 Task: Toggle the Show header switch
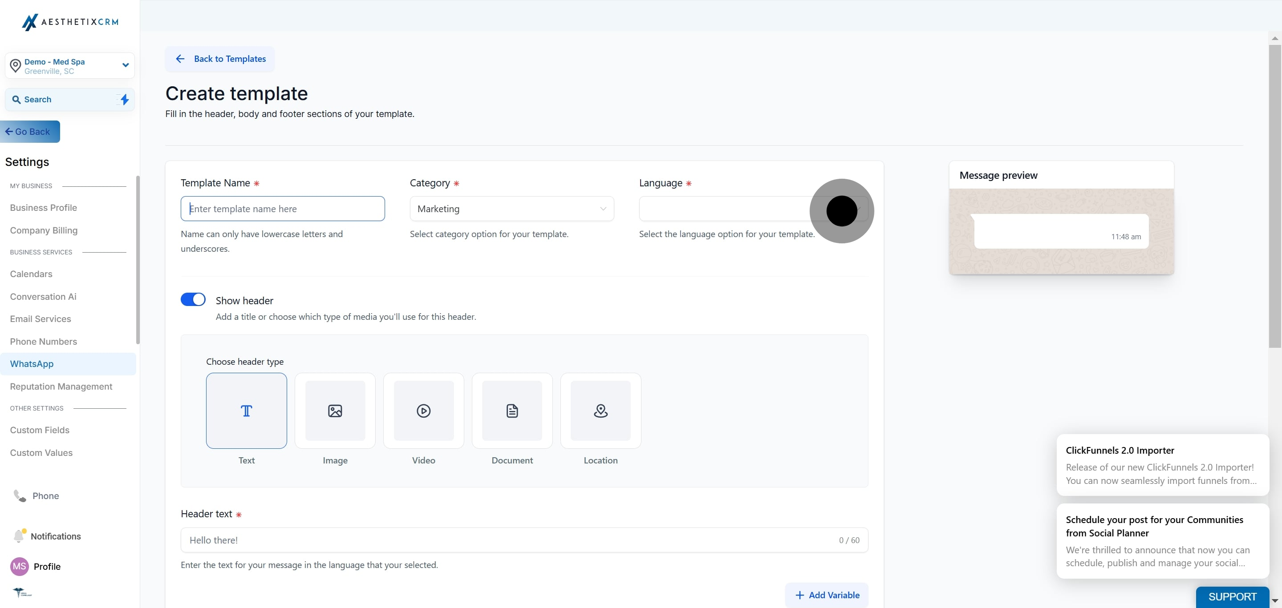pyautogui.click(x=193, y=299)
